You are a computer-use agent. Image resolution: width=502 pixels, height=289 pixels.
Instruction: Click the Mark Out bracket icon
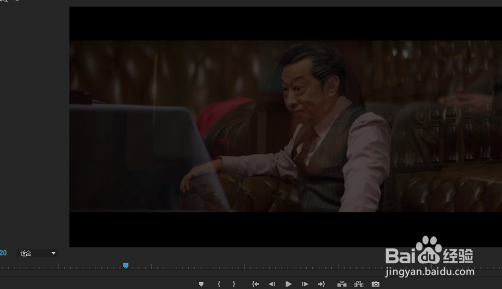[x=234, y=284]
